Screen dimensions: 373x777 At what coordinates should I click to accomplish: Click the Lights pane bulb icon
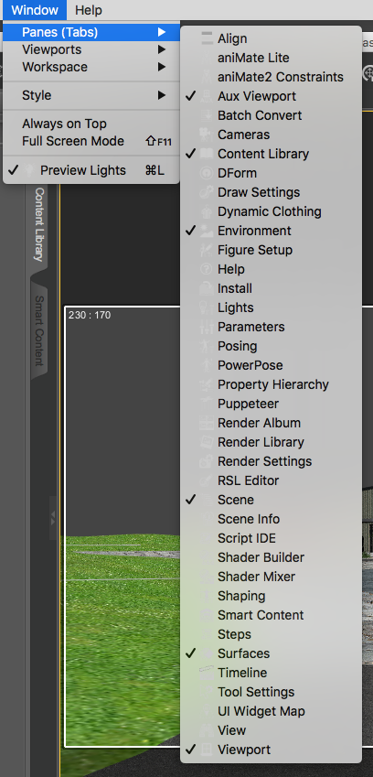(207, 308)
